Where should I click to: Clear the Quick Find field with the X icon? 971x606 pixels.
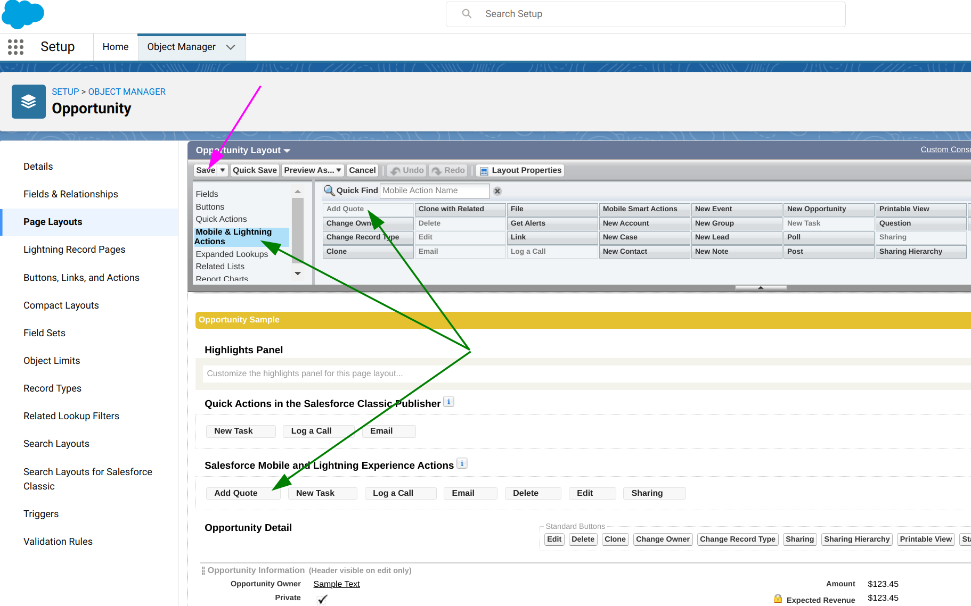(x=497, y=191)
